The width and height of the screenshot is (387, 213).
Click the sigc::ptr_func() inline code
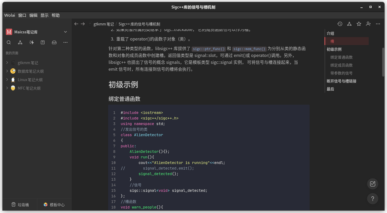209,49
